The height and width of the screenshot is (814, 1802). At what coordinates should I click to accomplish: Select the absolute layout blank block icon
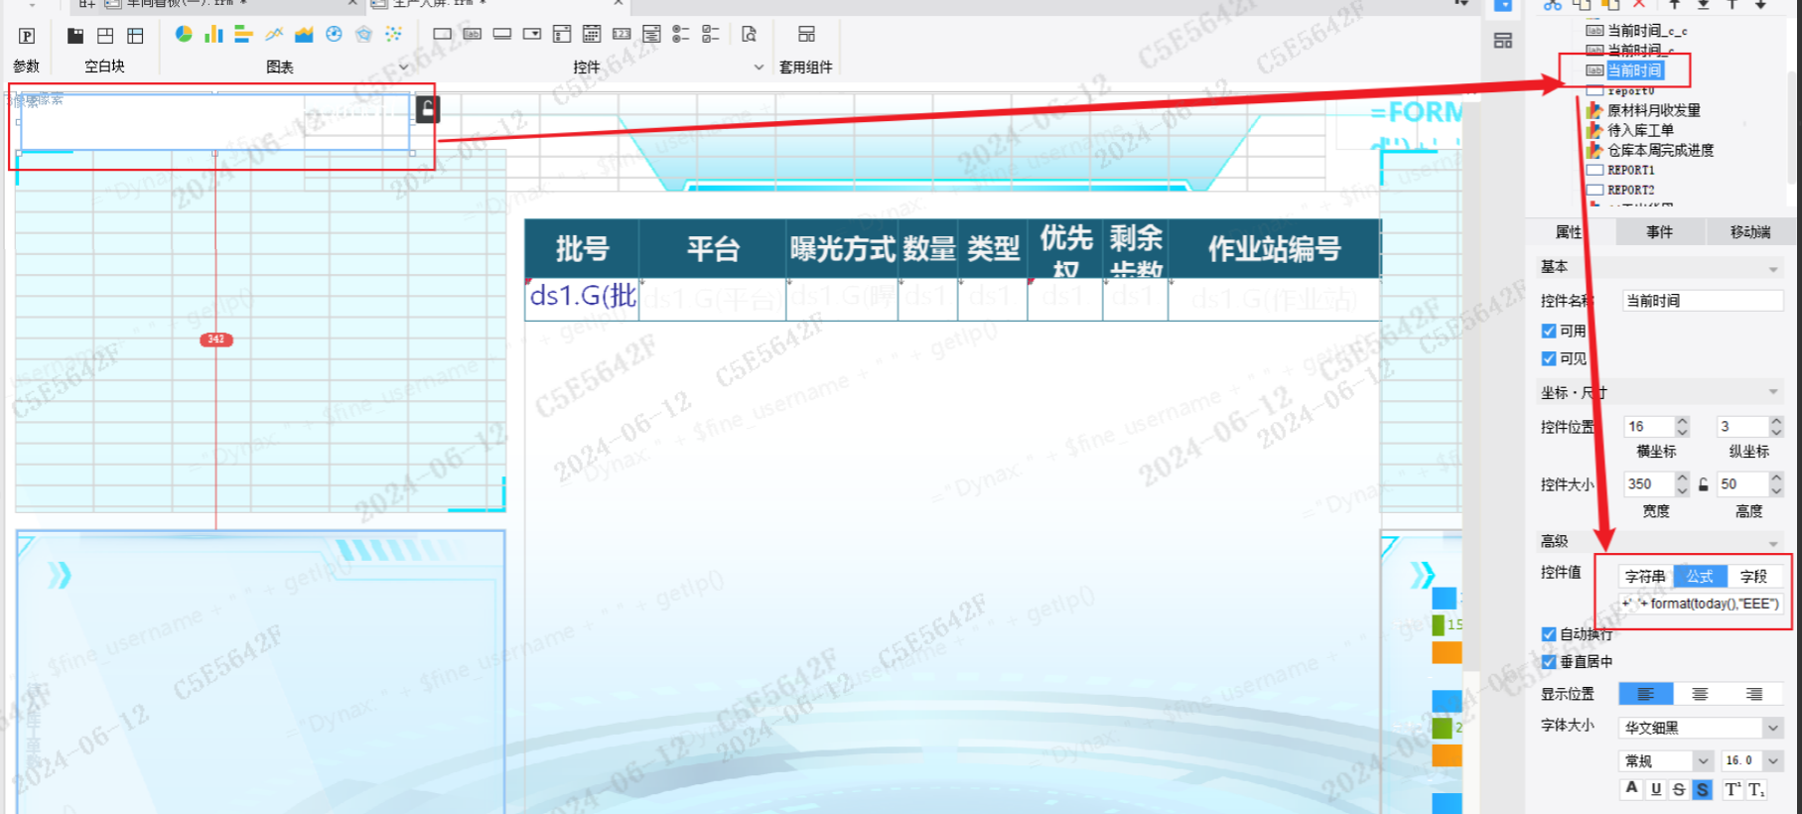[x=105, y=36]
